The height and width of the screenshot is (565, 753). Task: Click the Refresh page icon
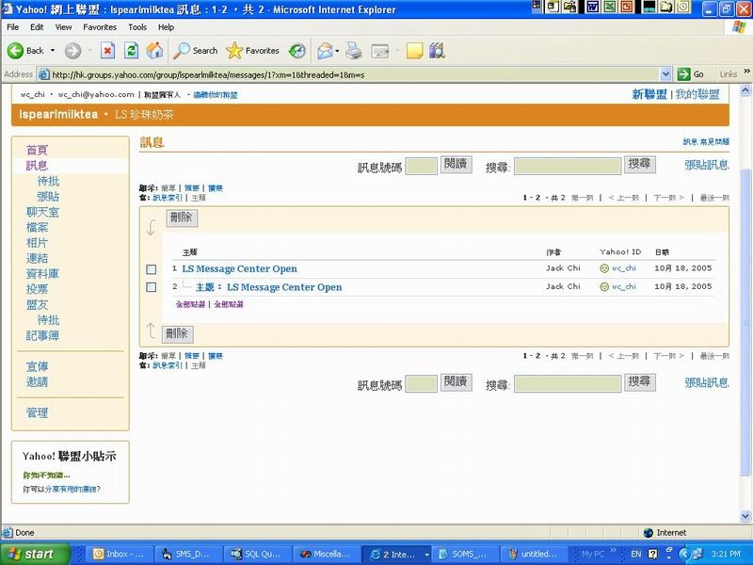131,51
